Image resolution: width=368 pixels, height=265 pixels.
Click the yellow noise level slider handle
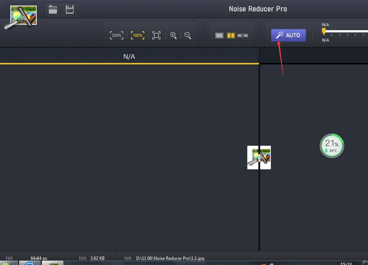point(324,31)
